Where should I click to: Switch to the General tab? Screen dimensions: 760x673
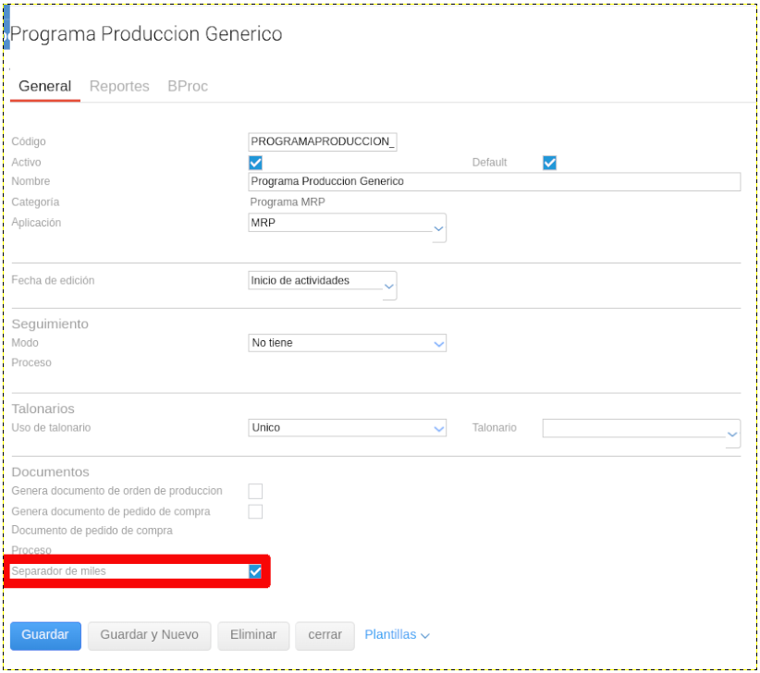point(44,86)
